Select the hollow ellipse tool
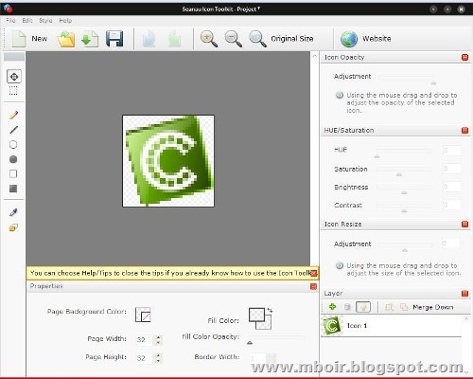This screenshot has width=473, height=379. (13, 145)
